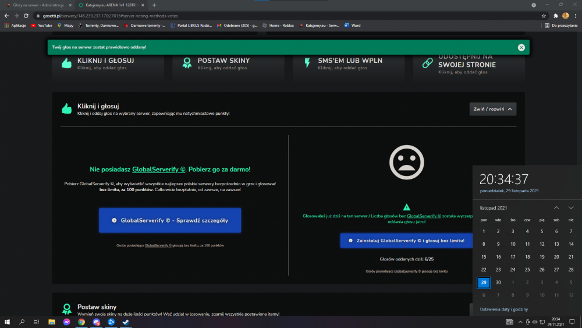Open Steam from the taskbar
The image size is (582, 328).
tap(126, 322)
